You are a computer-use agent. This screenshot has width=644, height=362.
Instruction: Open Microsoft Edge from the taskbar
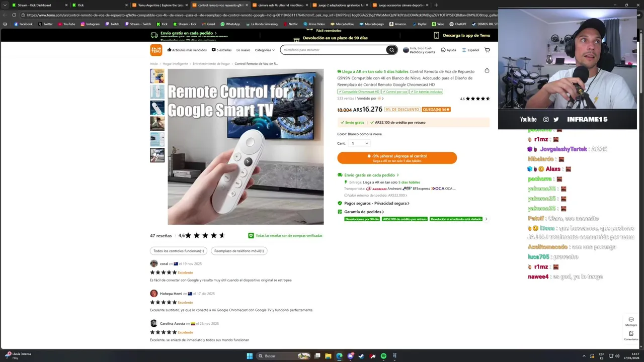tap(339, 356)
